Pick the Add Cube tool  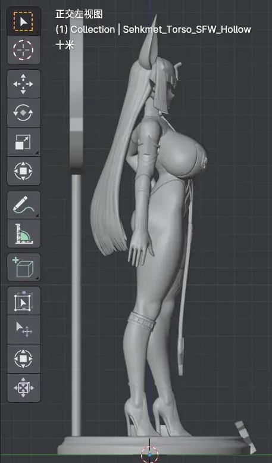tap(23, 267)
